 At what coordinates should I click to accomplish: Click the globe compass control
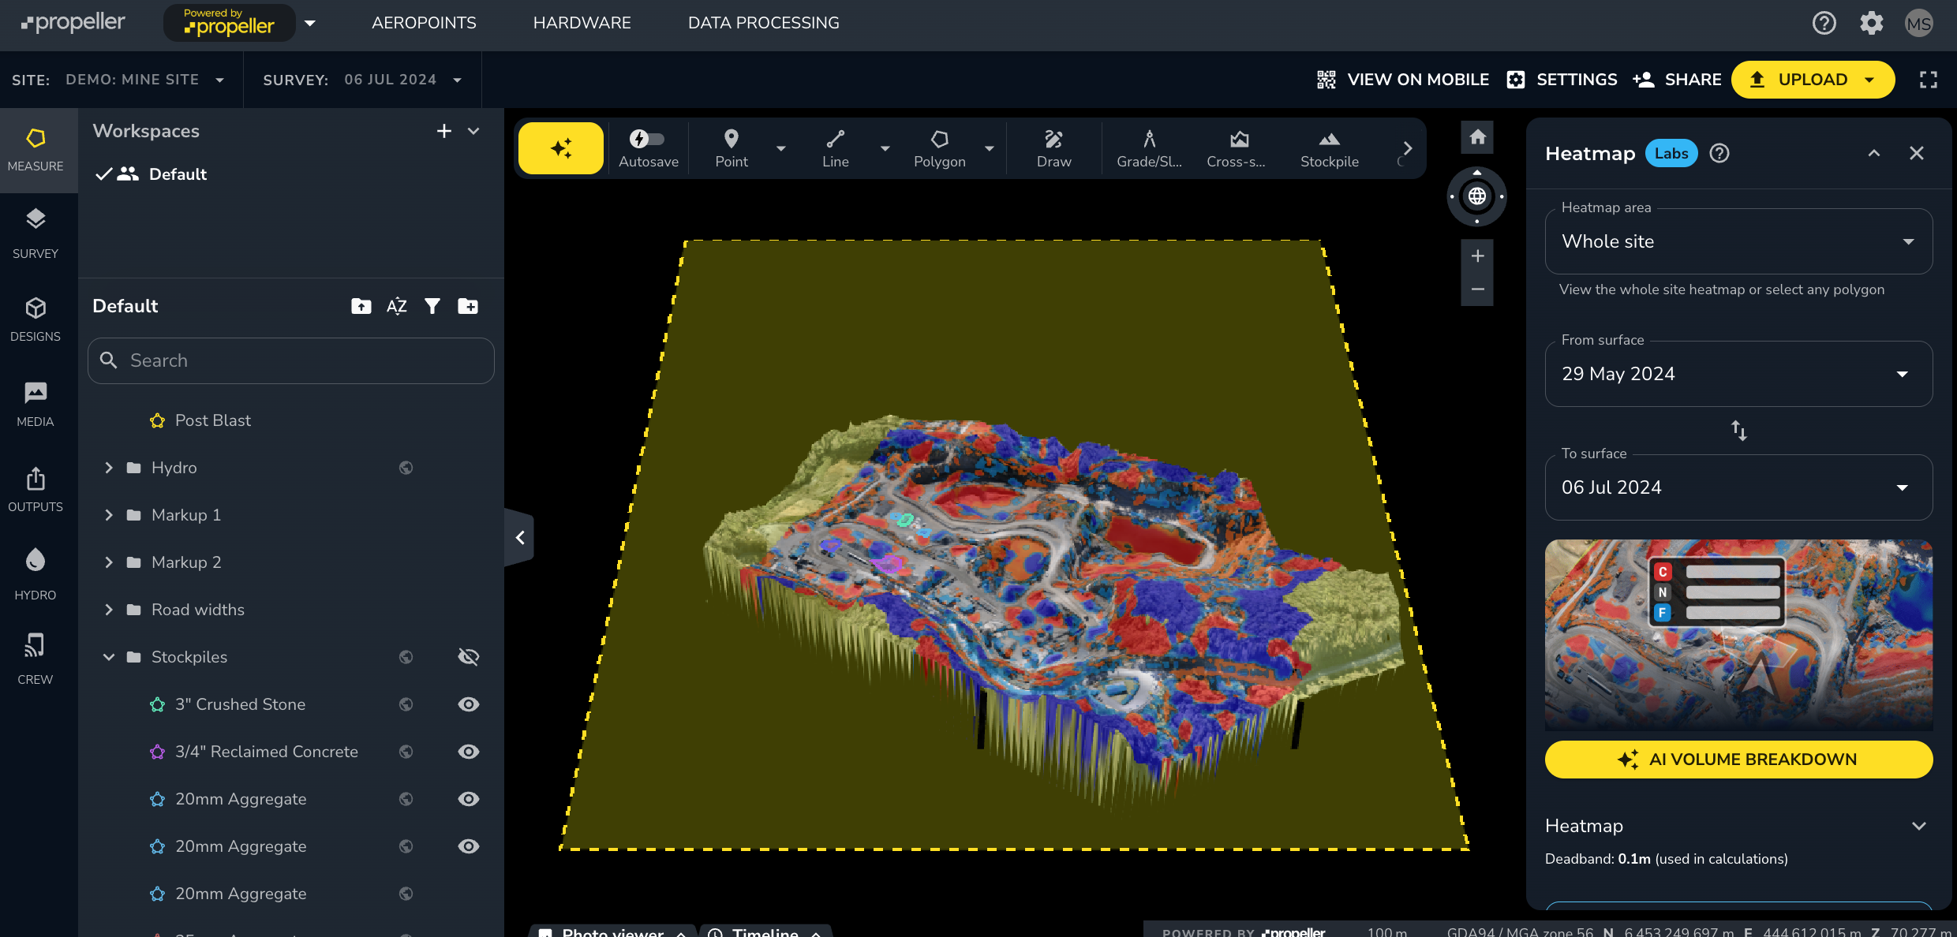(x=1477, y=196)
